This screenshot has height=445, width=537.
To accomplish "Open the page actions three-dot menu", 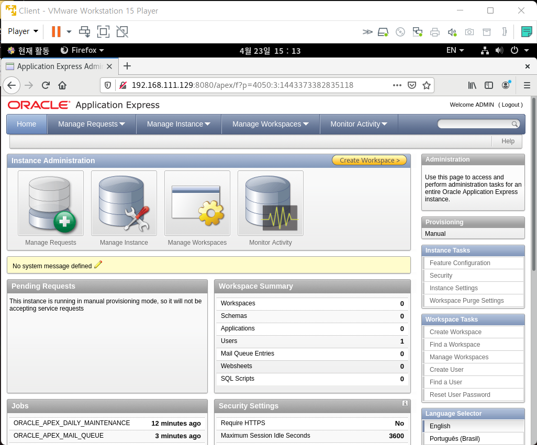I will coord(397,85).
